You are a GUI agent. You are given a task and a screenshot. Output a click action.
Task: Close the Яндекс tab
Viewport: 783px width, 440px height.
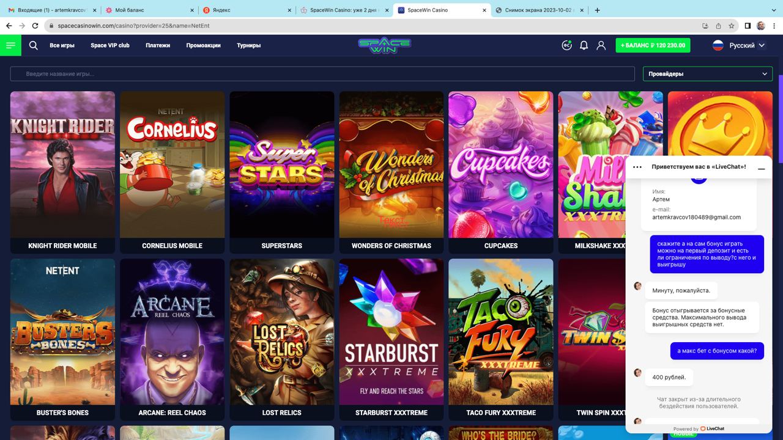pyautogui.click(x=289, y=10)
